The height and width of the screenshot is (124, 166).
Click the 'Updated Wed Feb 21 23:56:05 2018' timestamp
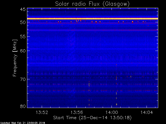coord(23,123)
